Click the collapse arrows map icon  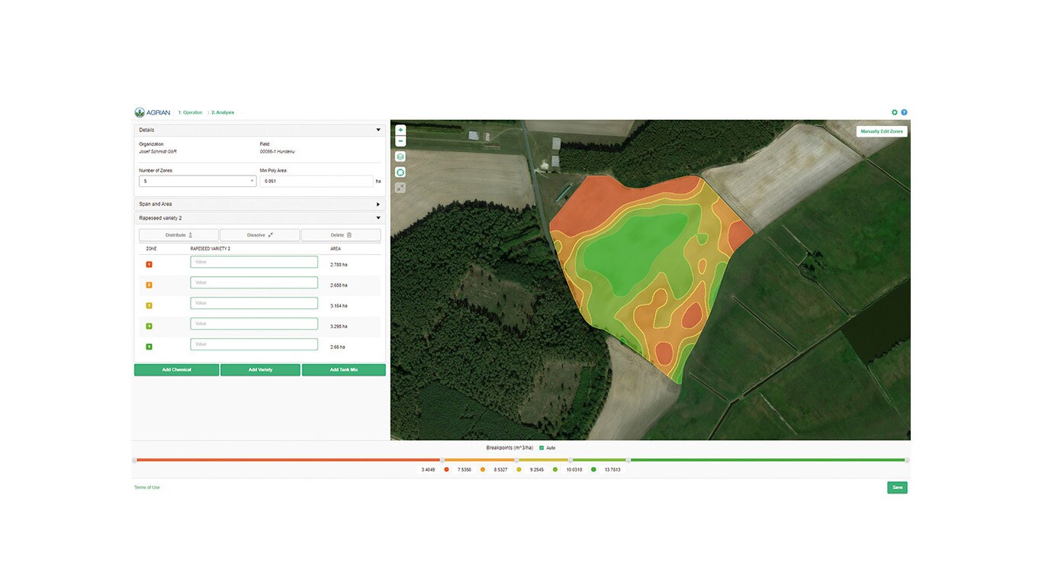click(x=400, y=188)
